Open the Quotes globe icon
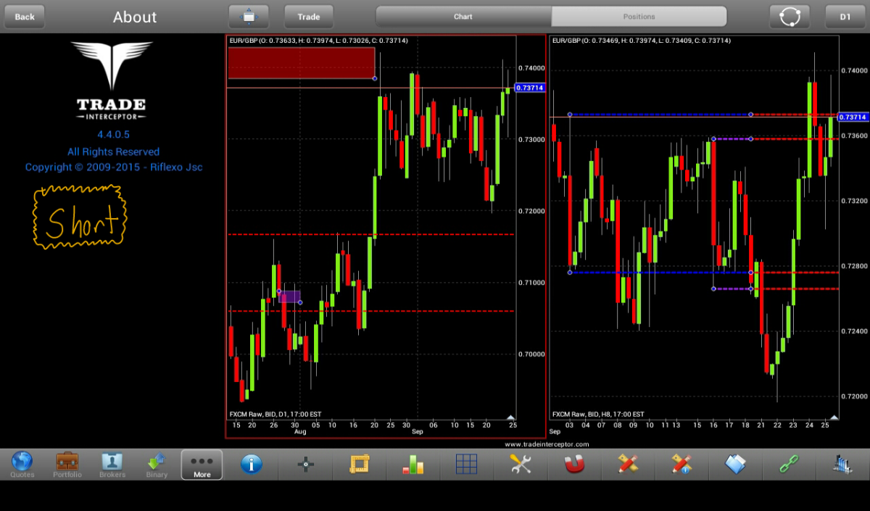870x511 pixels. [x=22, y=465]
